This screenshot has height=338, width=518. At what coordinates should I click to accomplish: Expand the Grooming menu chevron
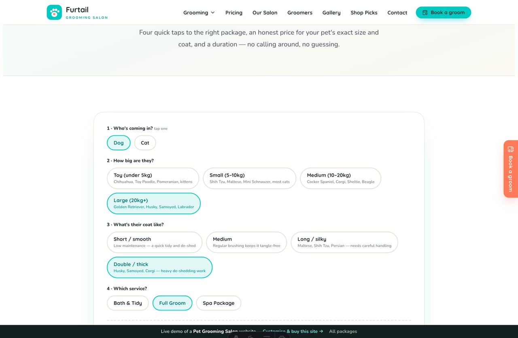click(x=213, y=13)
